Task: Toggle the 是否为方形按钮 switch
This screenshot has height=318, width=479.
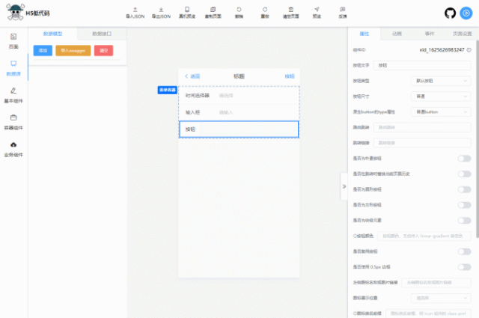Action: point(464,205)
